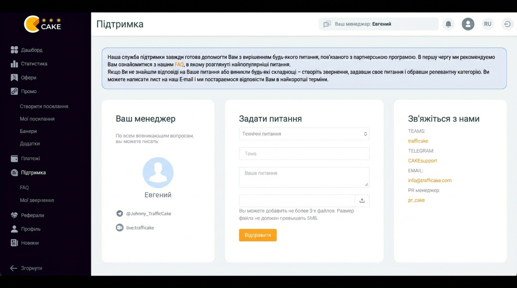Image resolution: width=517 pixels, height=288 pixels.
Task: Click the account profile icon at top
Action: 468,24
